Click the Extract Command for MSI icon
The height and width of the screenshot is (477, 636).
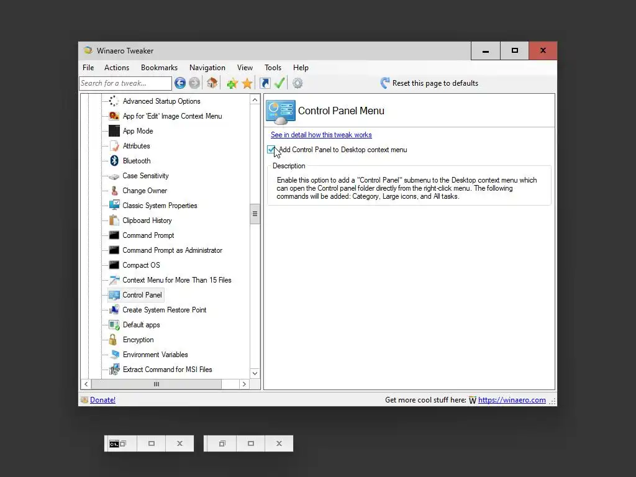(114, 370)
